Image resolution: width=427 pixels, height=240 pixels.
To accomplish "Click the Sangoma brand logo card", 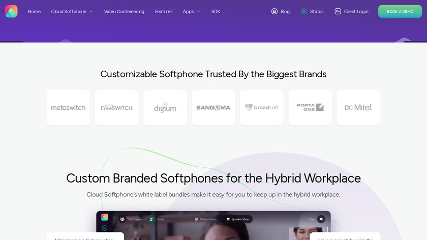I will pos(213,108).
